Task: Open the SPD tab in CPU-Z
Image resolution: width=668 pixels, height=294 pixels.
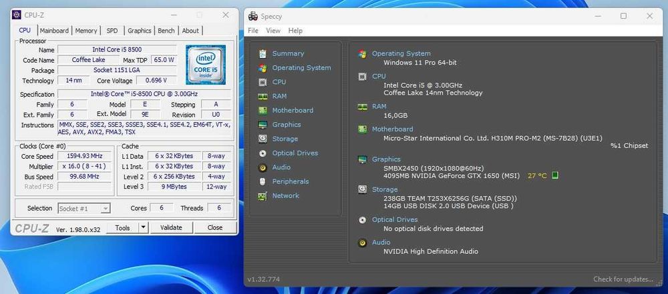Action: [112, 31]
